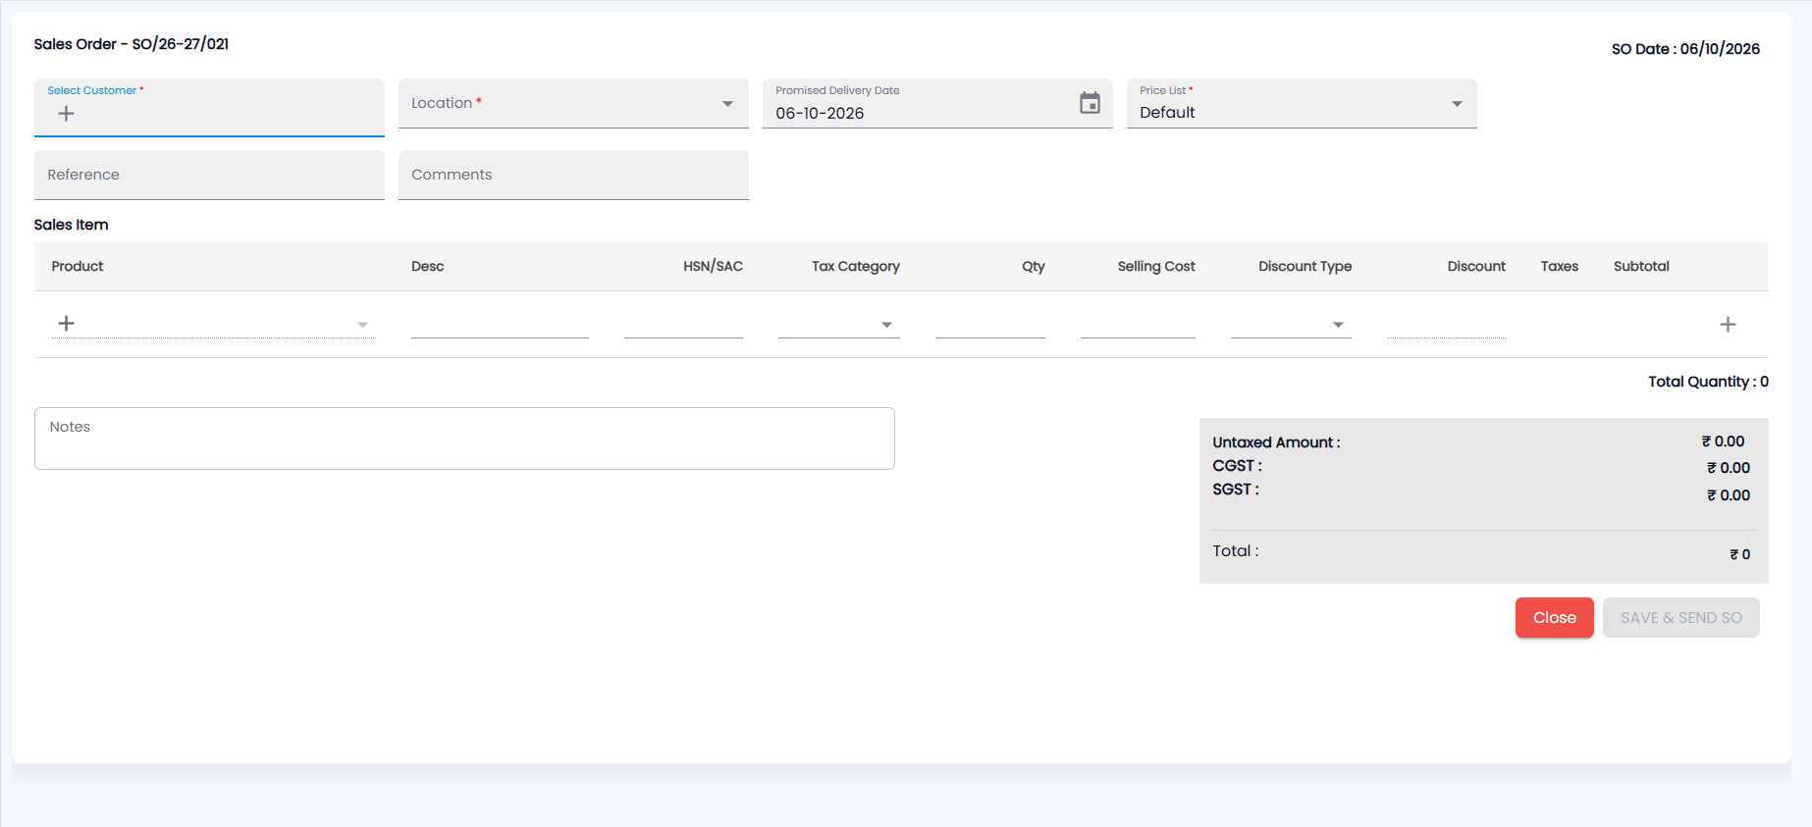Click the plus icon in the Product cell
This screenshot has height=827, width=1812.
66,324
